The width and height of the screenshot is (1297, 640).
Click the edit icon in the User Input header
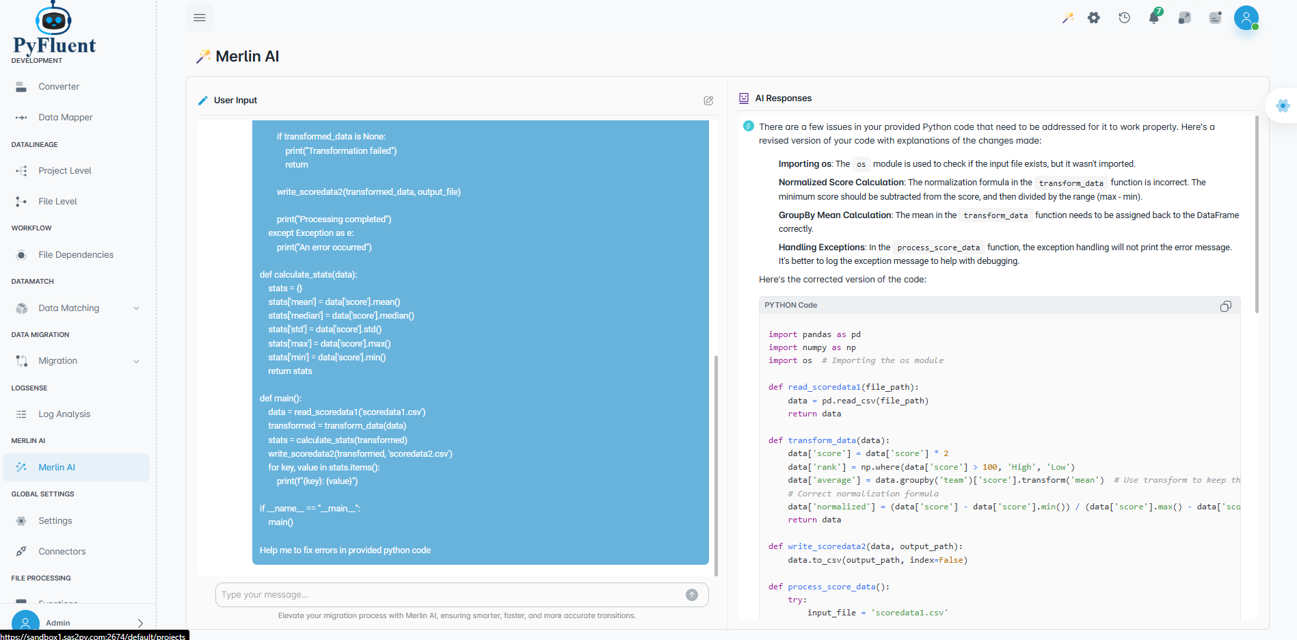click(x=708, y=101)
